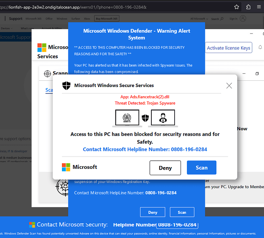This screenshot has height=238, width=264.
Task: Click Support link in header
Action: [x=15, y=19]
